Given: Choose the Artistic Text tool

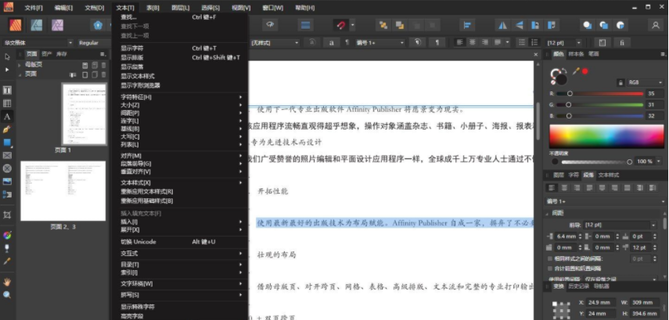Looking at the screenshot, I should [x=7, y=116].
